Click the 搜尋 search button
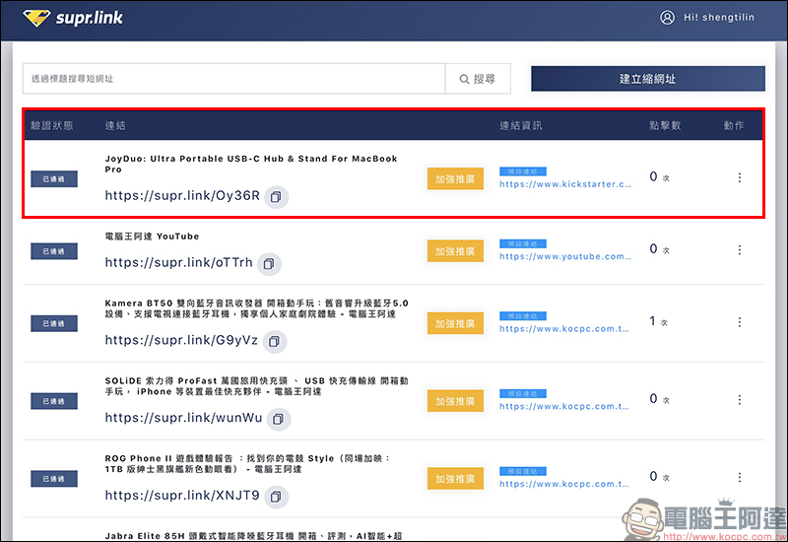 [478, 79]
